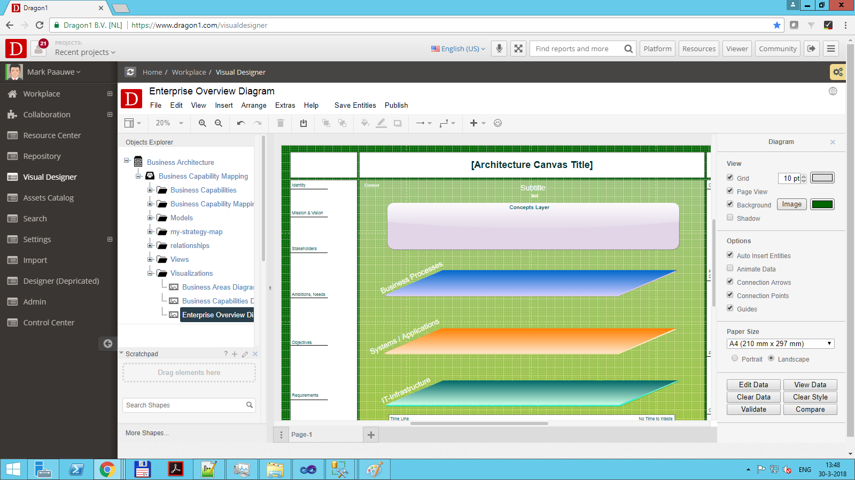This screenshot has height=480, width=855.
Task: Click the line color pencil icon
Action: tap(381, 123)
